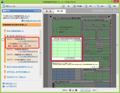Click the highlighted 所得の内訳 green table
The height and width of the screenshot is (93, 120).
pyautogui.click(x=67, y=49)
